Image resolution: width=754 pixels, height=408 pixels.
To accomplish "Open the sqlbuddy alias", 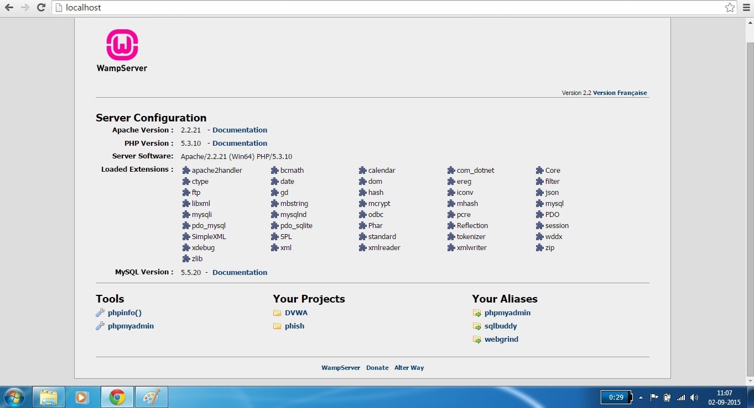I will 501,326.
